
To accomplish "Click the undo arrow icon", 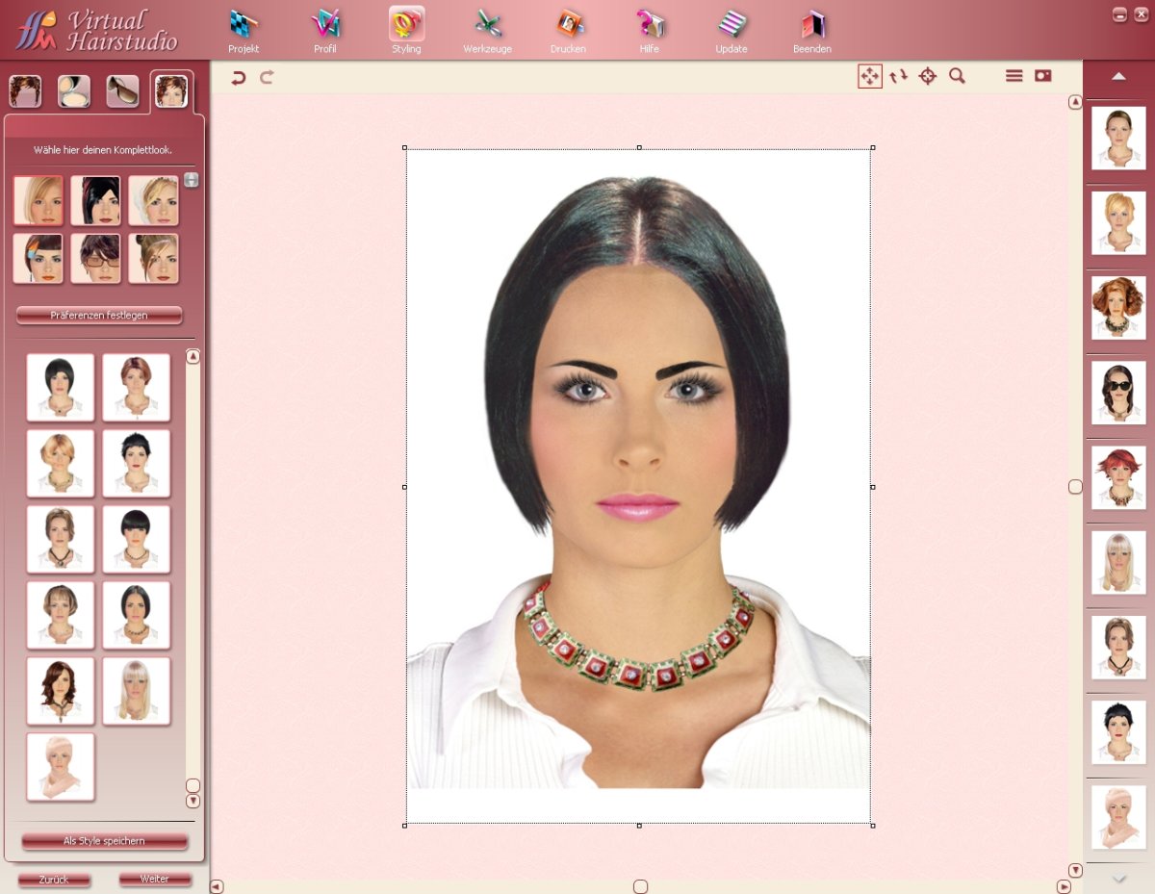I will (238, 78).
